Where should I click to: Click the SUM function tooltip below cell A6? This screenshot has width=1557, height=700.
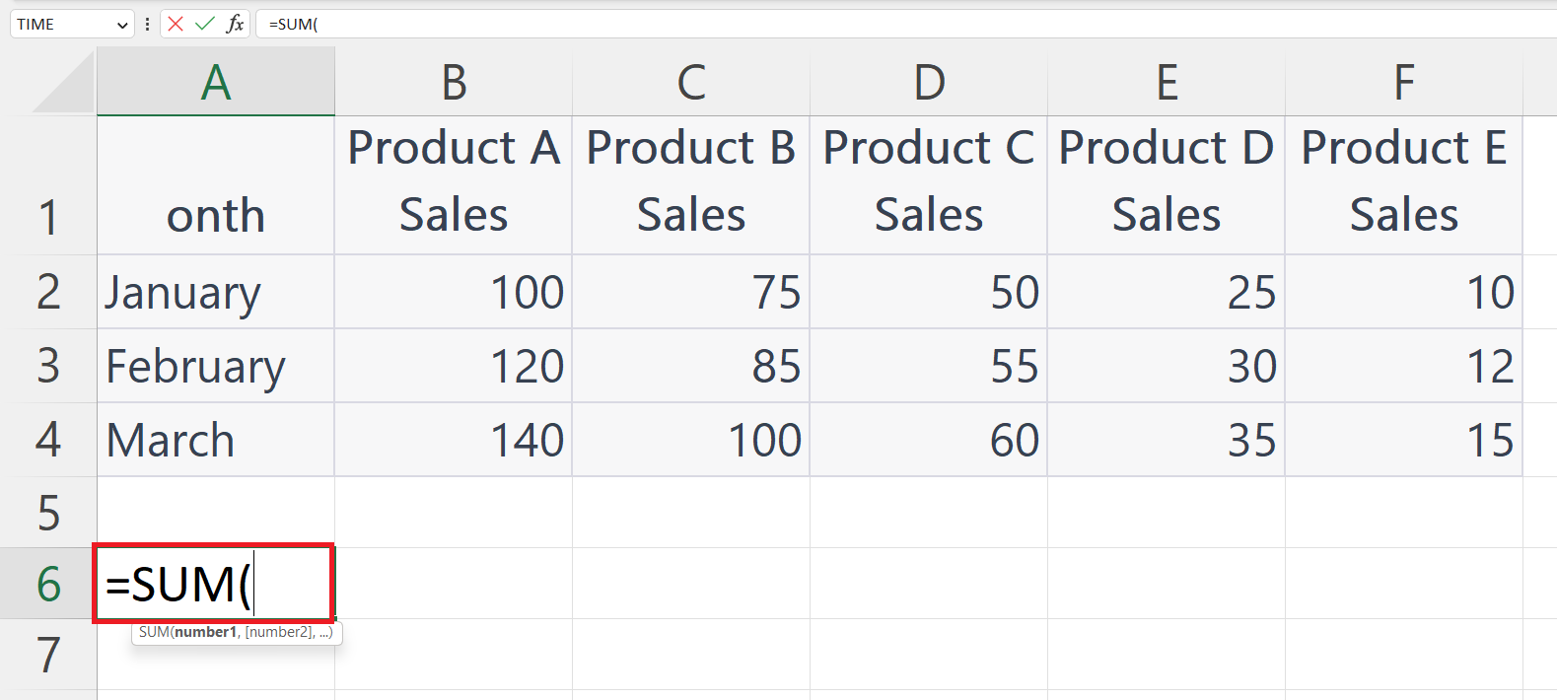coord(236,632)
